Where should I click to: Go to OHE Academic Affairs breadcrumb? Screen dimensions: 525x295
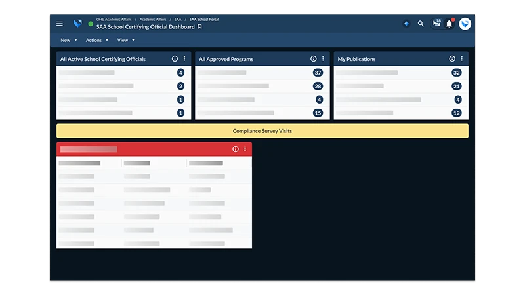pyautogui.click(x=114, y=20)
